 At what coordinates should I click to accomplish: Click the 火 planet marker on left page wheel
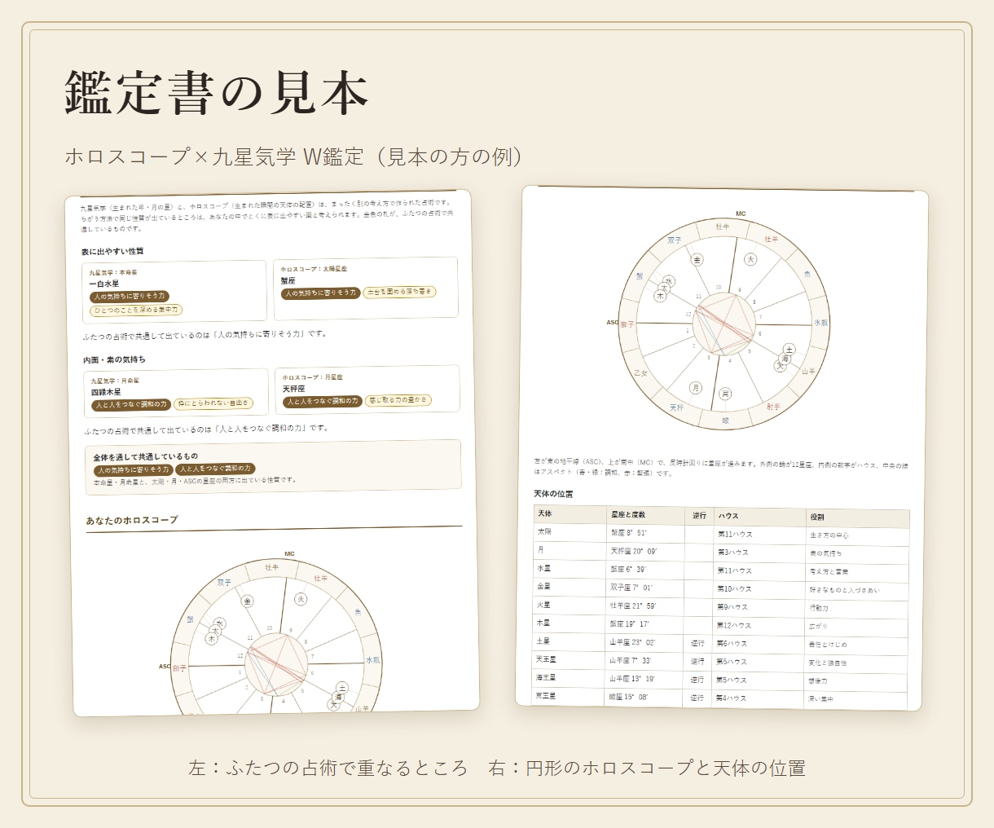point(301,599)
